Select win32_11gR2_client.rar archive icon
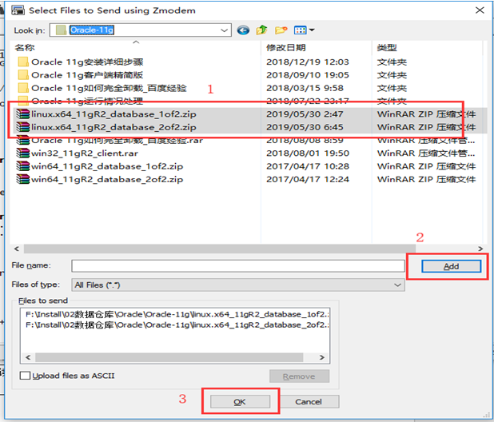The width and height of the screenshot is (494, 422). click(x=22, y=153)
